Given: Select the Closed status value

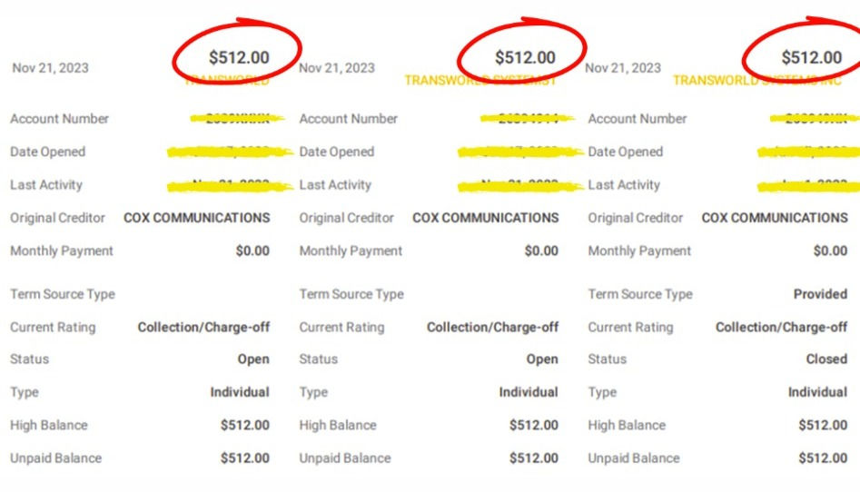Looking at the screenshot, I should 826,359.
